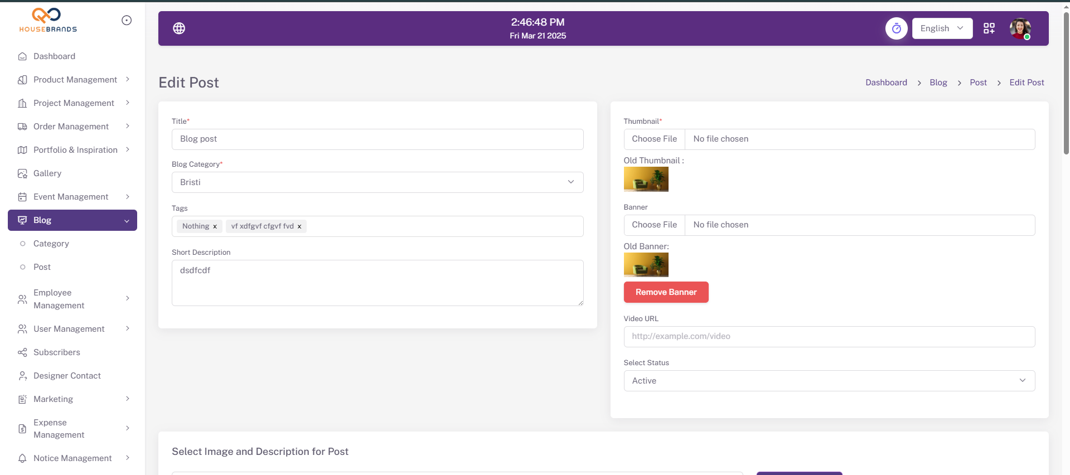Screen dimensions: 1070x475
Task: Click Blog breadcrumb link
Action: coord(938,83)
